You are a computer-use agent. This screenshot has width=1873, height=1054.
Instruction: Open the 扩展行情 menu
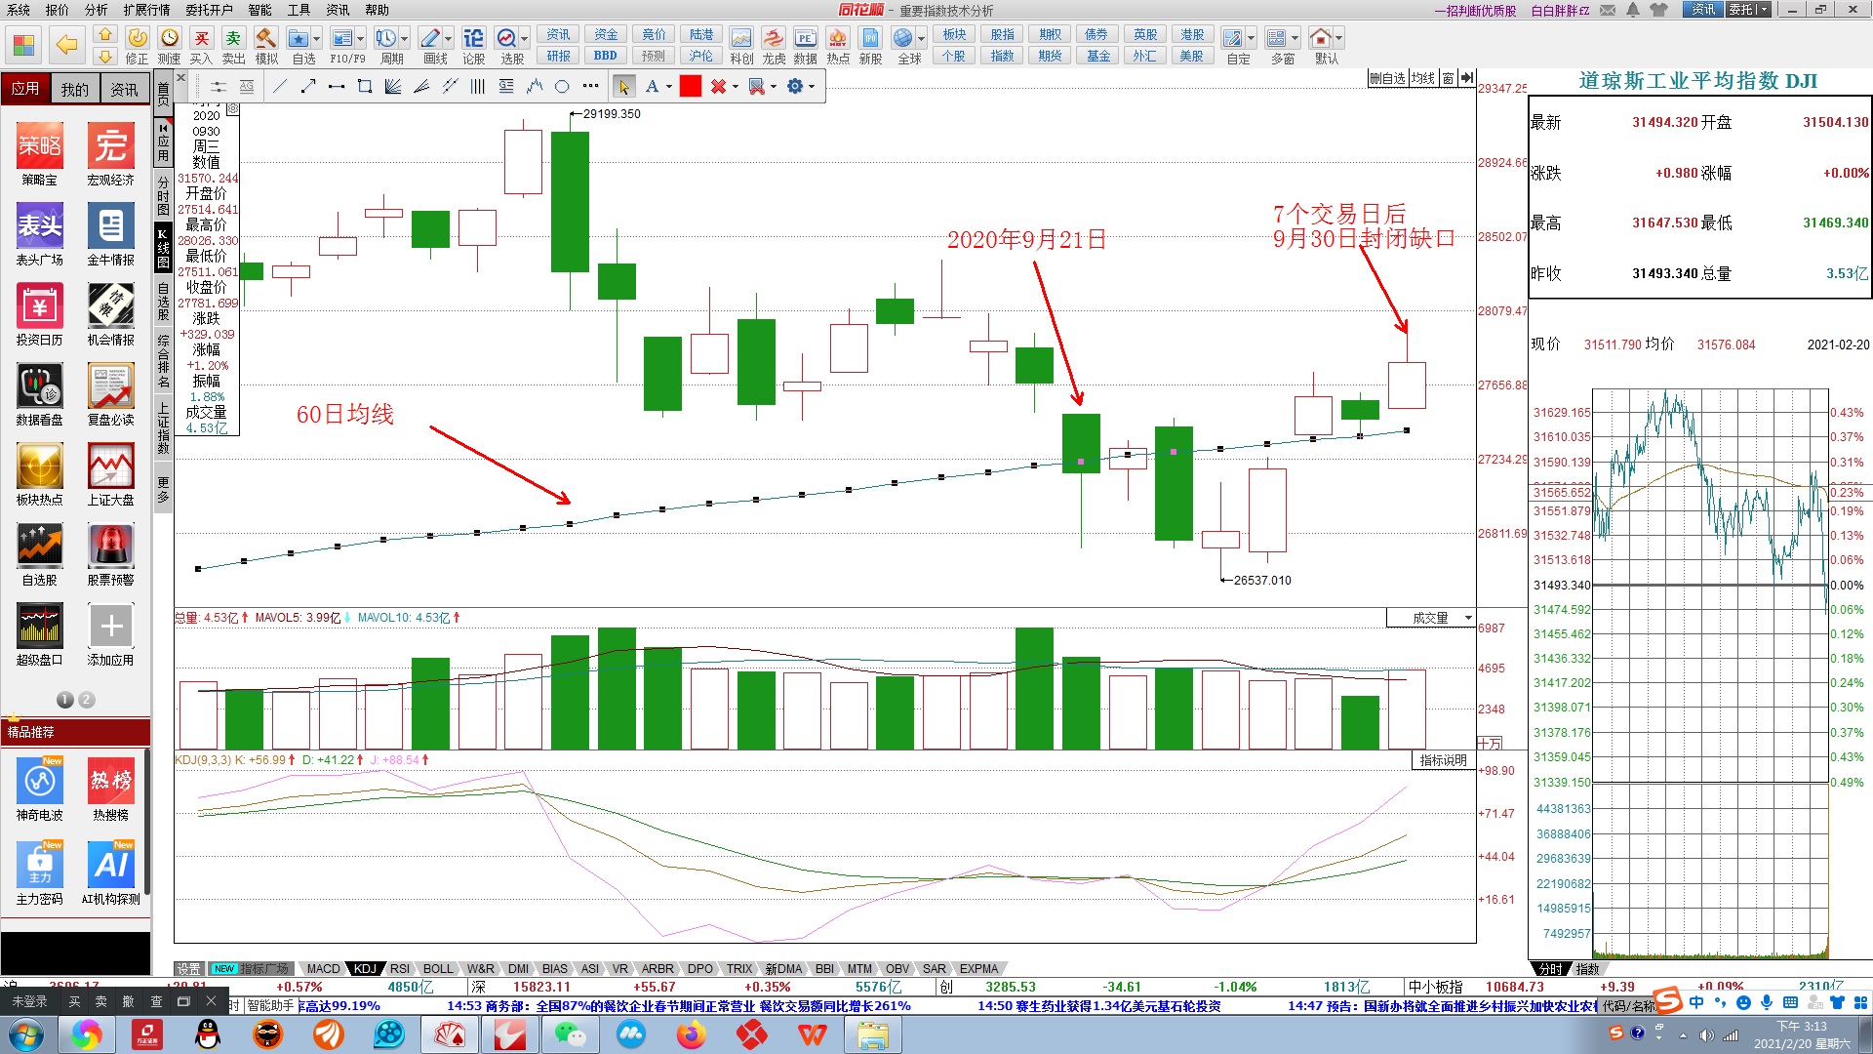(146, 10)
